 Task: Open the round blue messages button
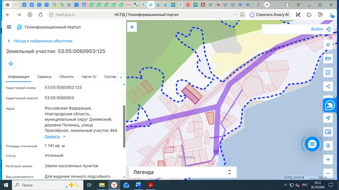click(312, 144)
